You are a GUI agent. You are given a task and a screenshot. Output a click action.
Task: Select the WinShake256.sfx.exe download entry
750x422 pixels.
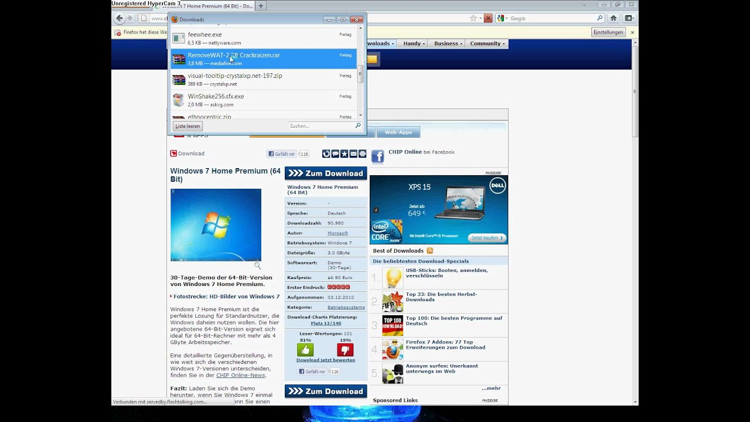pyautogui.click(x=264, y=100)
